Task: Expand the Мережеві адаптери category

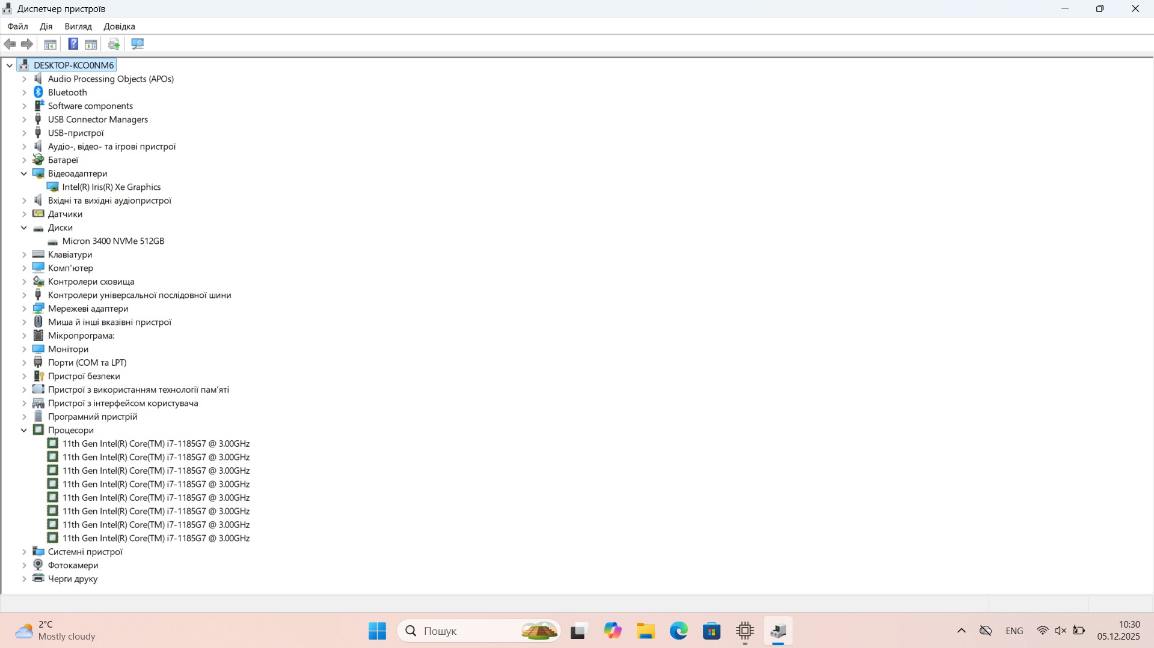Action: click(x=24, y=309)
